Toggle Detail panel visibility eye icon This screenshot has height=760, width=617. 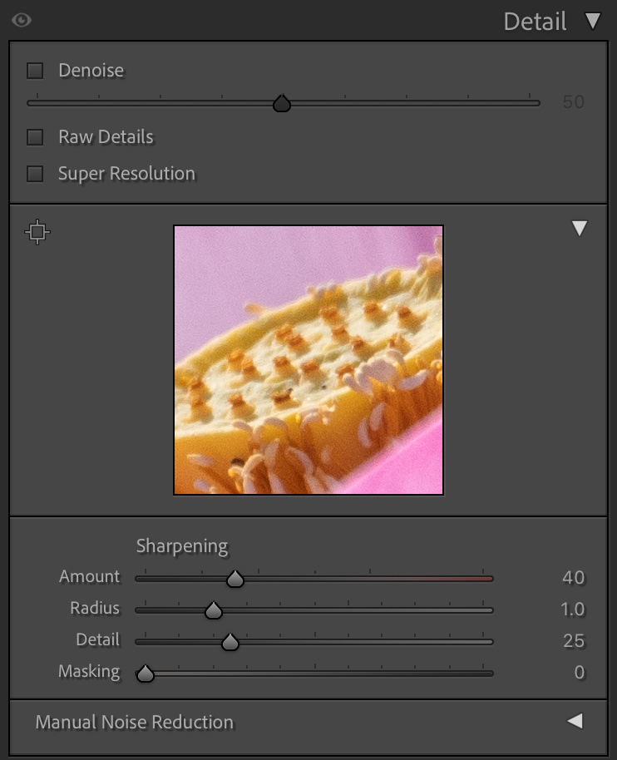[x=22, y=20]
